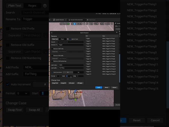Click the Rename To field containing Trigger
This screenshot has width=169, height=127.
click(x=71, y=45)
